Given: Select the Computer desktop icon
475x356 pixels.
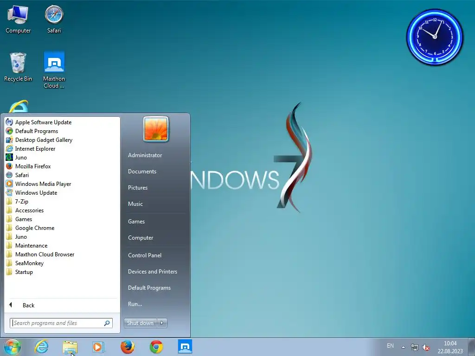Looking at the screenshot, I should [x=18, y=19].
